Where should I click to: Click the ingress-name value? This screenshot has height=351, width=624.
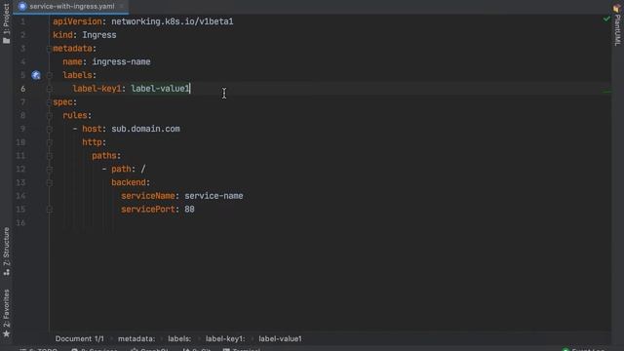coord(121,61)
